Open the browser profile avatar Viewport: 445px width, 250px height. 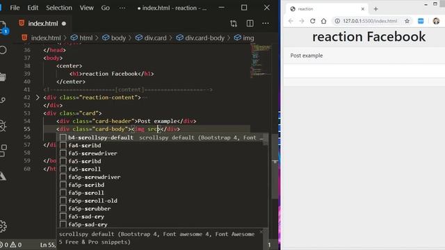[436, 21]
